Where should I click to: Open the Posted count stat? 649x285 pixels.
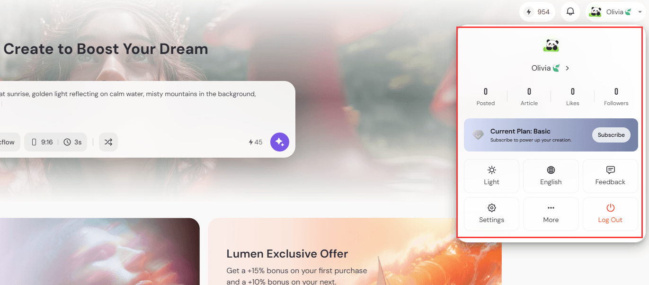click(x=486, y=97)
